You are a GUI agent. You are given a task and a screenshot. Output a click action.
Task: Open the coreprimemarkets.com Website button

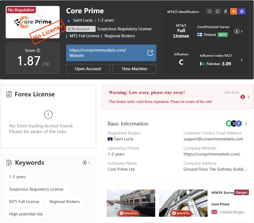[111, 53]
